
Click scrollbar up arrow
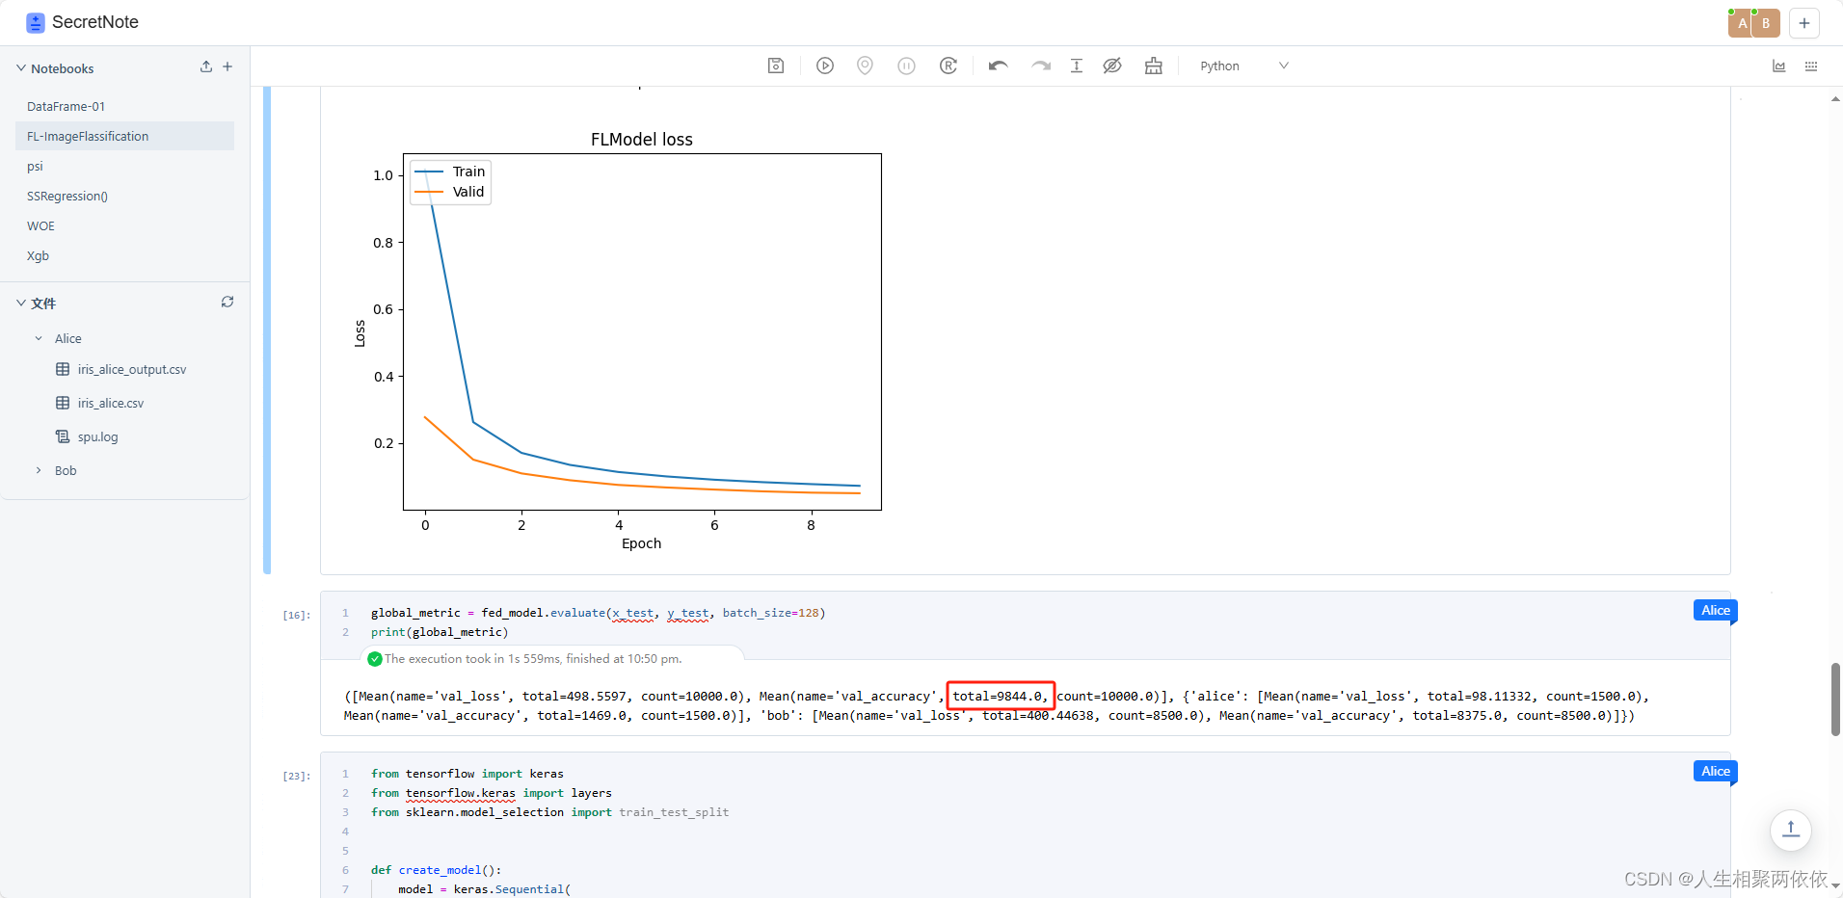pos(1835,98)
